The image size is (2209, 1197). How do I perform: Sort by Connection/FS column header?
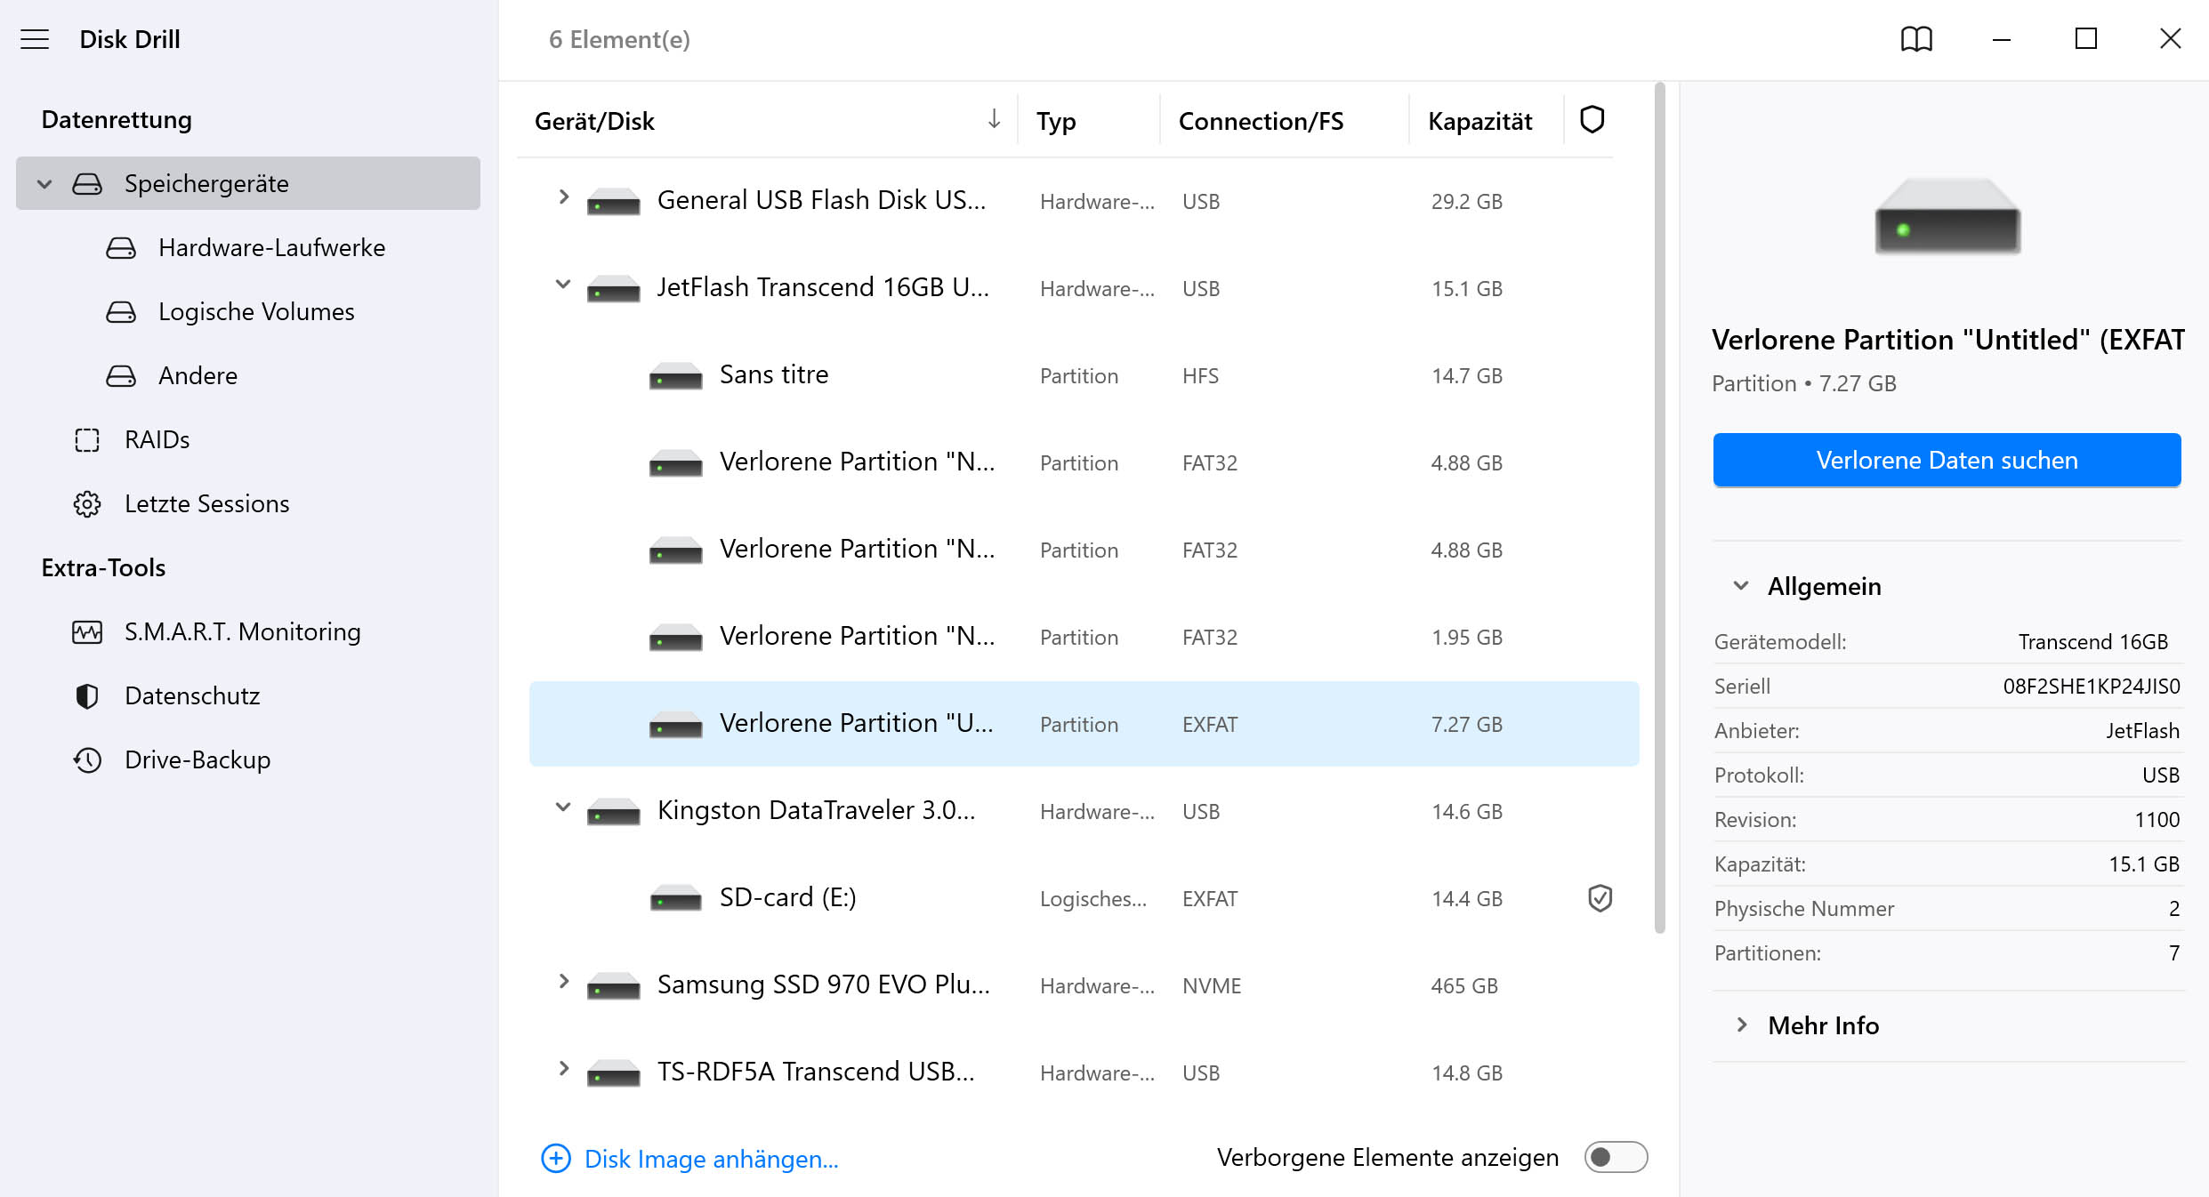(x=1261, y=121)
